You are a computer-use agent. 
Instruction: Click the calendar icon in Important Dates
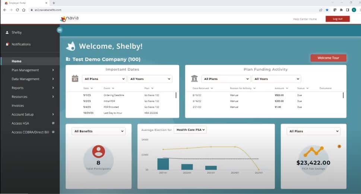point(75,78)
